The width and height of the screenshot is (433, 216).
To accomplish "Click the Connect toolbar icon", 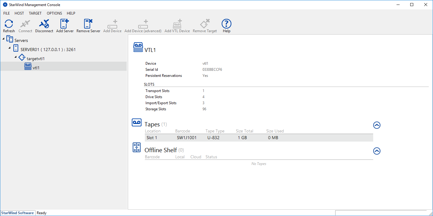I will 25,24.
